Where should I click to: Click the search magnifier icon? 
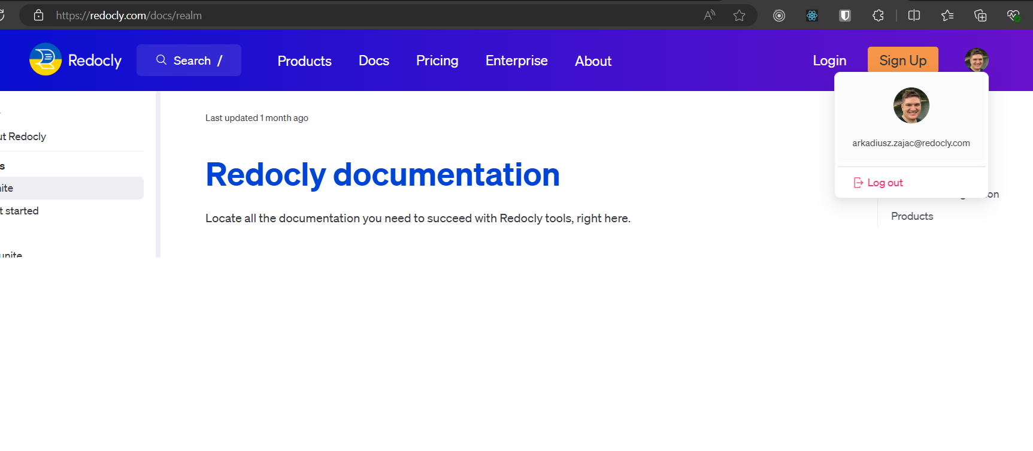pyautogui.click(x=161, y=60)
